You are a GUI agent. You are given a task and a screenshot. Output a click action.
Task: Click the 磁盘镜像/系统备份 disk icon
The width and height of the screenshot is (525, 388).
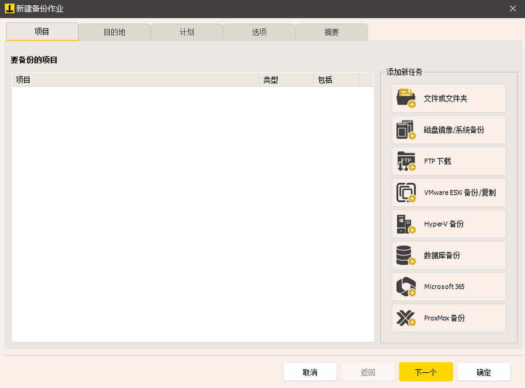coord(406,130)
